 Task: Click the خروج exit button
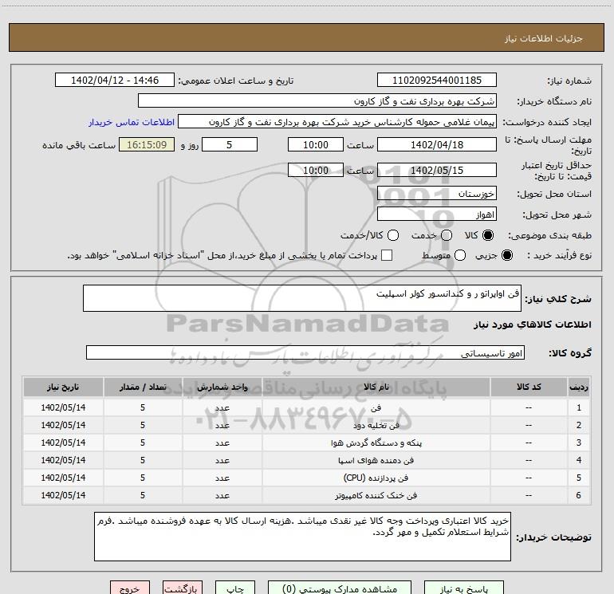130,588
